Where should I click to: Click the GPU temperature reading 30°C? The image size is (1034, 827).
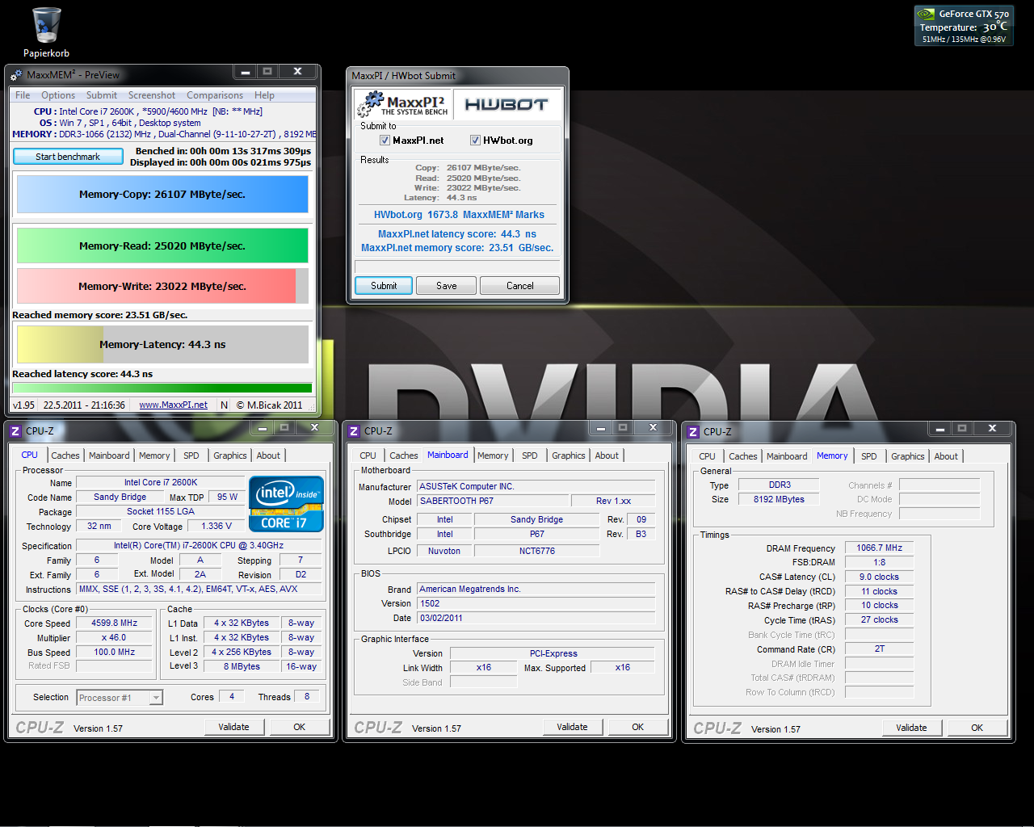click(994, 27)
